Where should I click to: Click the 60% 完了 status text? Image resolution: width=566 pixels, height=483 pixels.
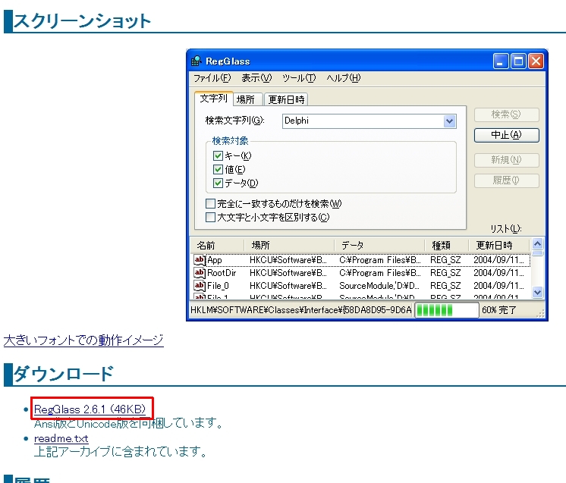point(499,310)
